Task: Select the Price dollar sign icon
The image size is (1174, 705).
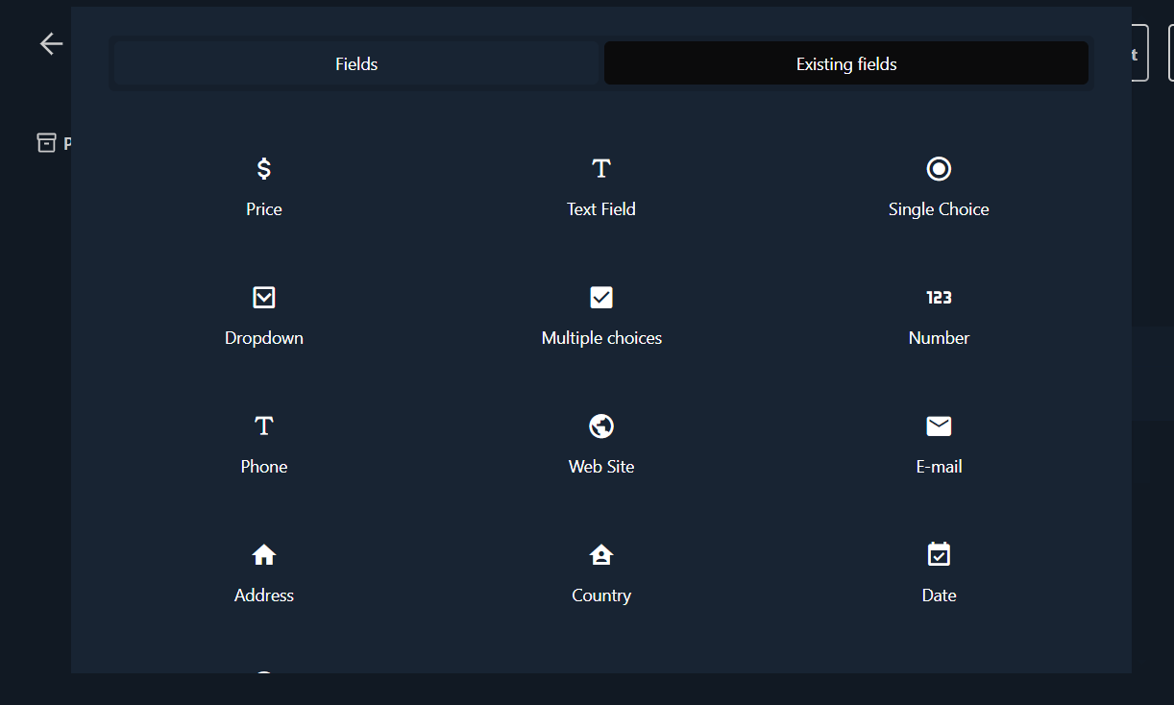Action: point(264,169)
